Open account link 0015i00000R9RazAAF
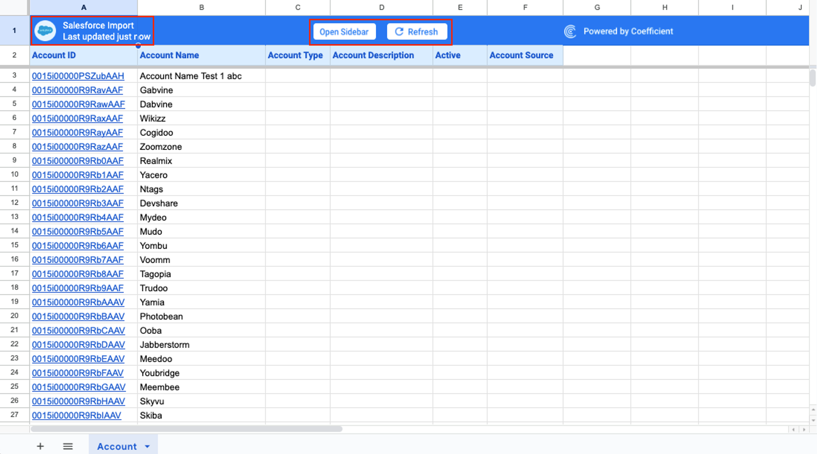817x454 pixels. click(x=78, y=147)
